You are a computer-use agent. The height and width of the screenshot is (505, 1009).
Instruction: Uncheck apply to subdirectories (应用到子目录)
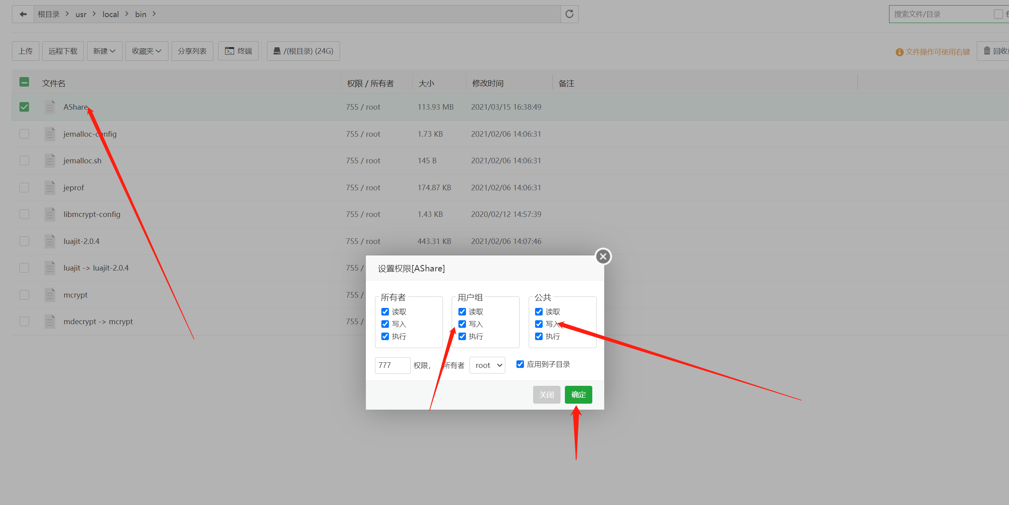pos(520,364)
